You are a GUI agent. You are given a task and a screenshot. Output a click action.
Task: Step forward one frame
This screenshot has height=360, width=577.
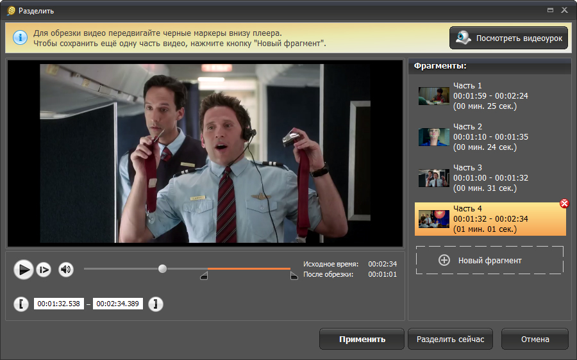coord(44,270)
